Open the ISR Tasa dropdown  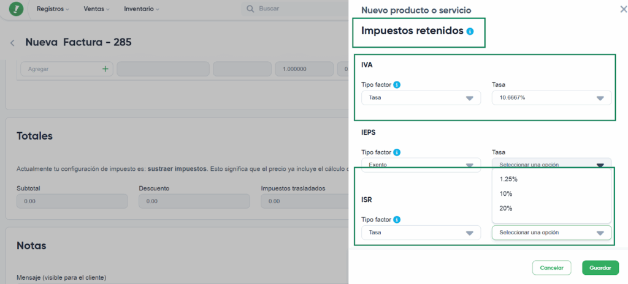[x=551, y=233]
